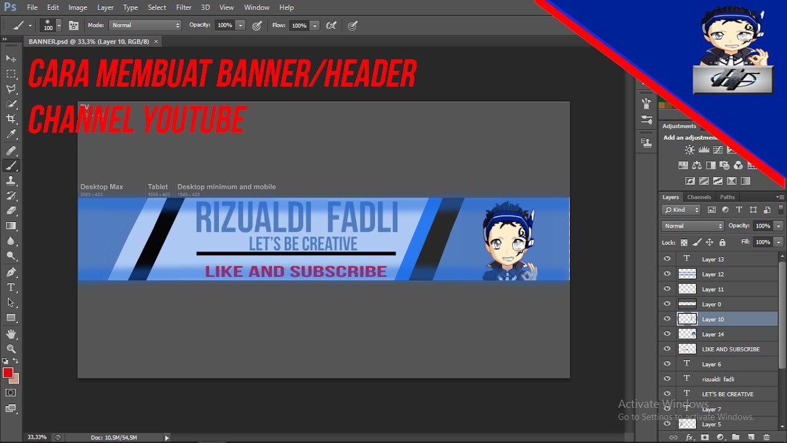This screenshot has width=787, height=443.
Task: Lock image pixels with brush icon
Action: [x=697, y=242]
